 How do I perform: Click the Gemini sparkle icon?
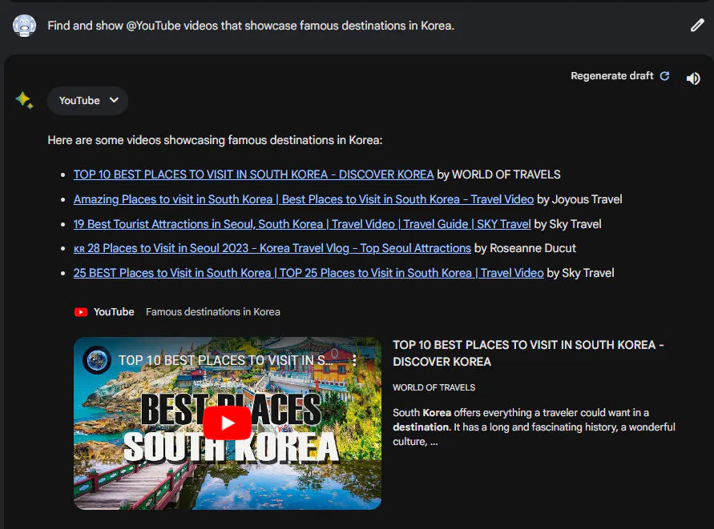pyautogui.click(x=24, y=100)
